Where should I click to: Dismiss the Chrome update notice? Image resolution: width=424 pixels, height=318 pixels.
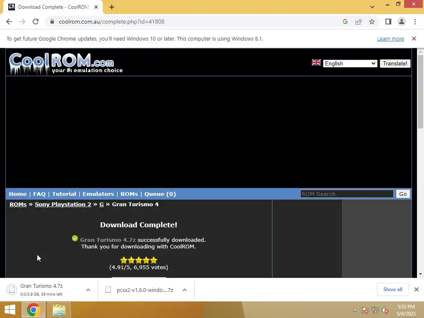click(x=414, y=39)
